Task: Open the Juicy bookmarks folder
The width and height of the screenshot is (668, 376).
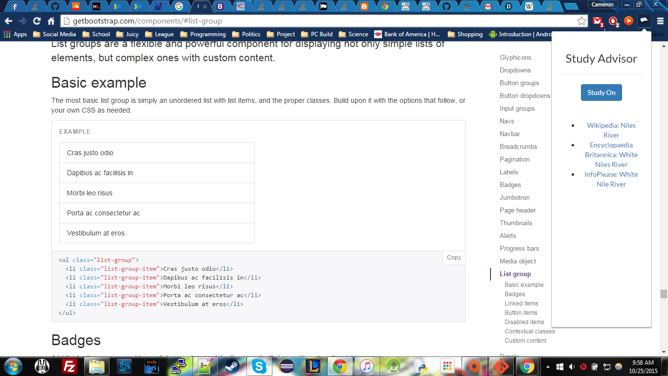Action: coord(127,34)
